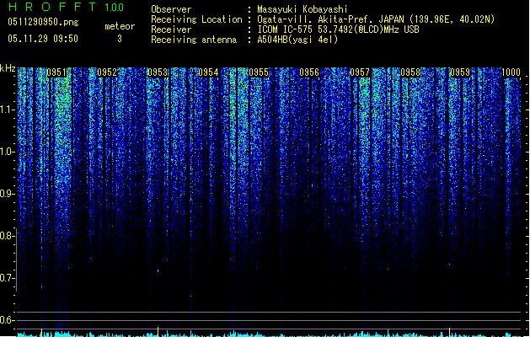Click the 0958 time marker
The height and width of the screenshot is (337, 530).
click(x=410, y=72)
